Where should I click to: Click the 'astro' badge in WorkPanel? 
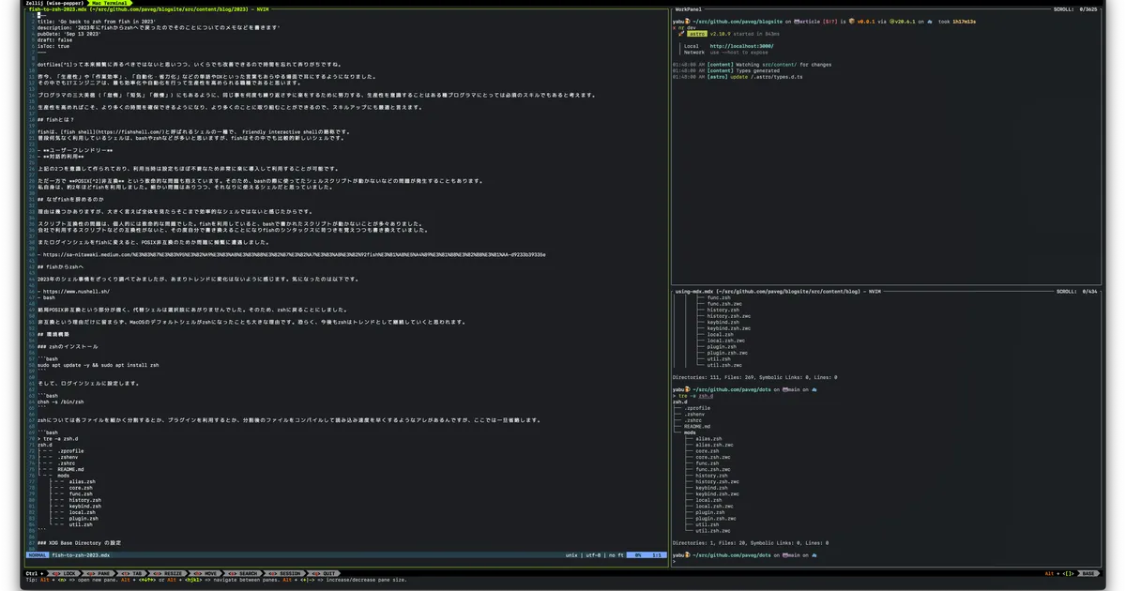pyautogui.click(x=697, y=34)
